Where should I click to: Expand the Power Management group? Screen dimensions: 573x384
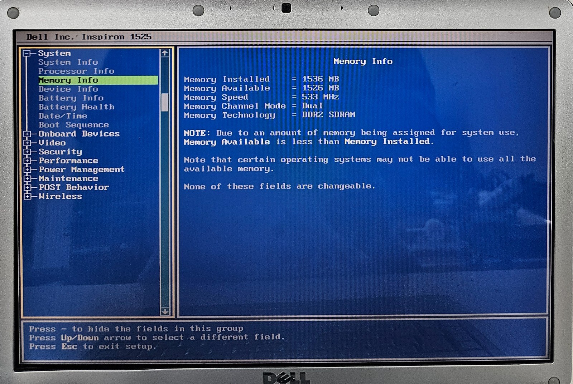click(x=27, y=170)
